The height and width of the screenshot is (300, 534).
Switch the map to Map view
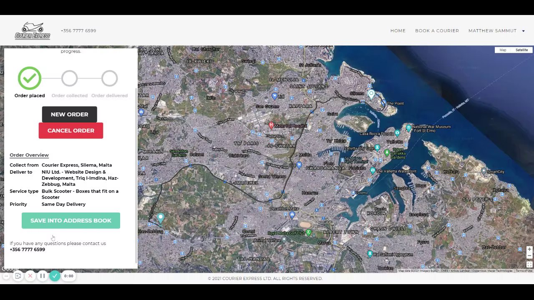(x=503, y=50)
